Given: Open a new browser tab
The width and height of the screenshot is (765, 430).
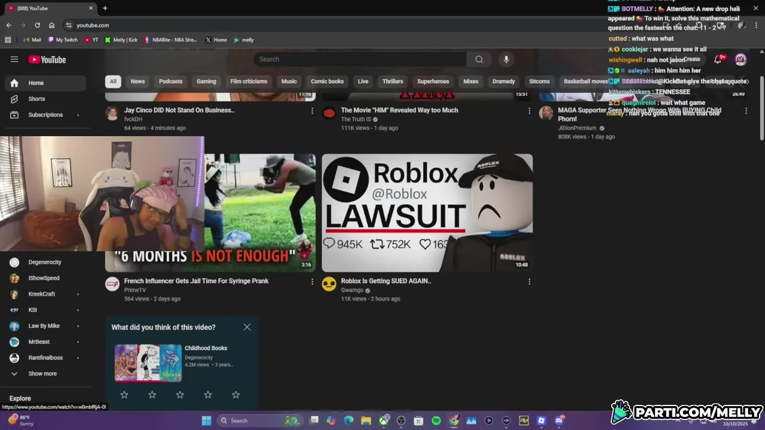Looking at the screenshot, I should point(105,8).
